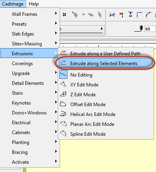Click the Adjust tool with up arrow
This screenshot has height=172, width=156.
130,15
